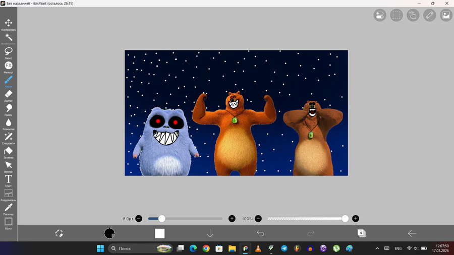Open the ruler tool icon at top right
The height and width of the screenshot is (255, 454).
(429, 15)
